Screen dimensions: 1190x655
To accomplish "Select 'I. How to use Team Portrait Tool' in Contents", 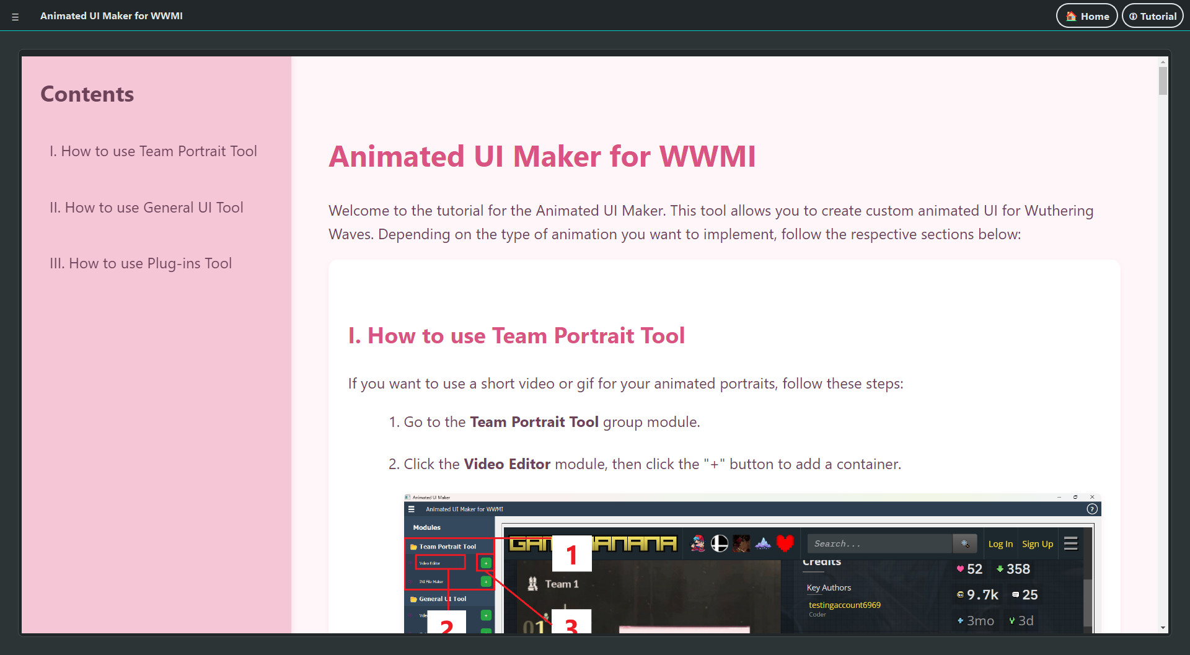I will pos(153,151).
